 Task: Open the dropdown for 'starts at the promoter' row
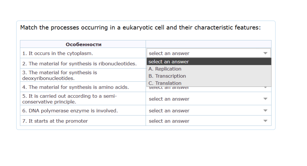point(209,121)
